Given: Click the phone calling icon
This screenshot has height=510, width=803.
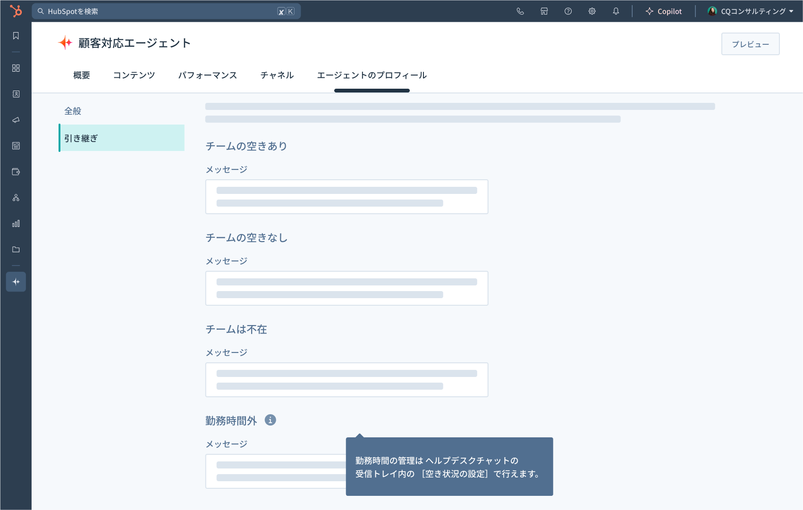Looking at the screenshot, I should (x=520, y=11).
